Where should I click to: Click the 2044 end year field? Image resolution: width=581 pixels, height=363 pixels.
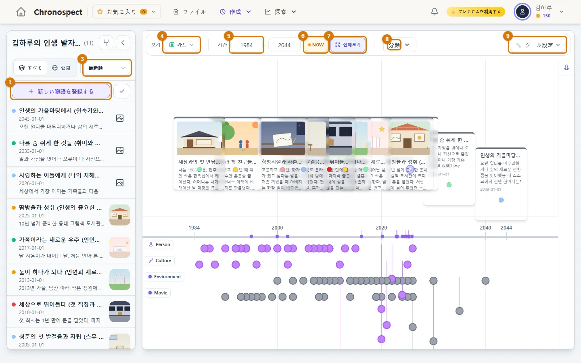(x=284, y=45)
